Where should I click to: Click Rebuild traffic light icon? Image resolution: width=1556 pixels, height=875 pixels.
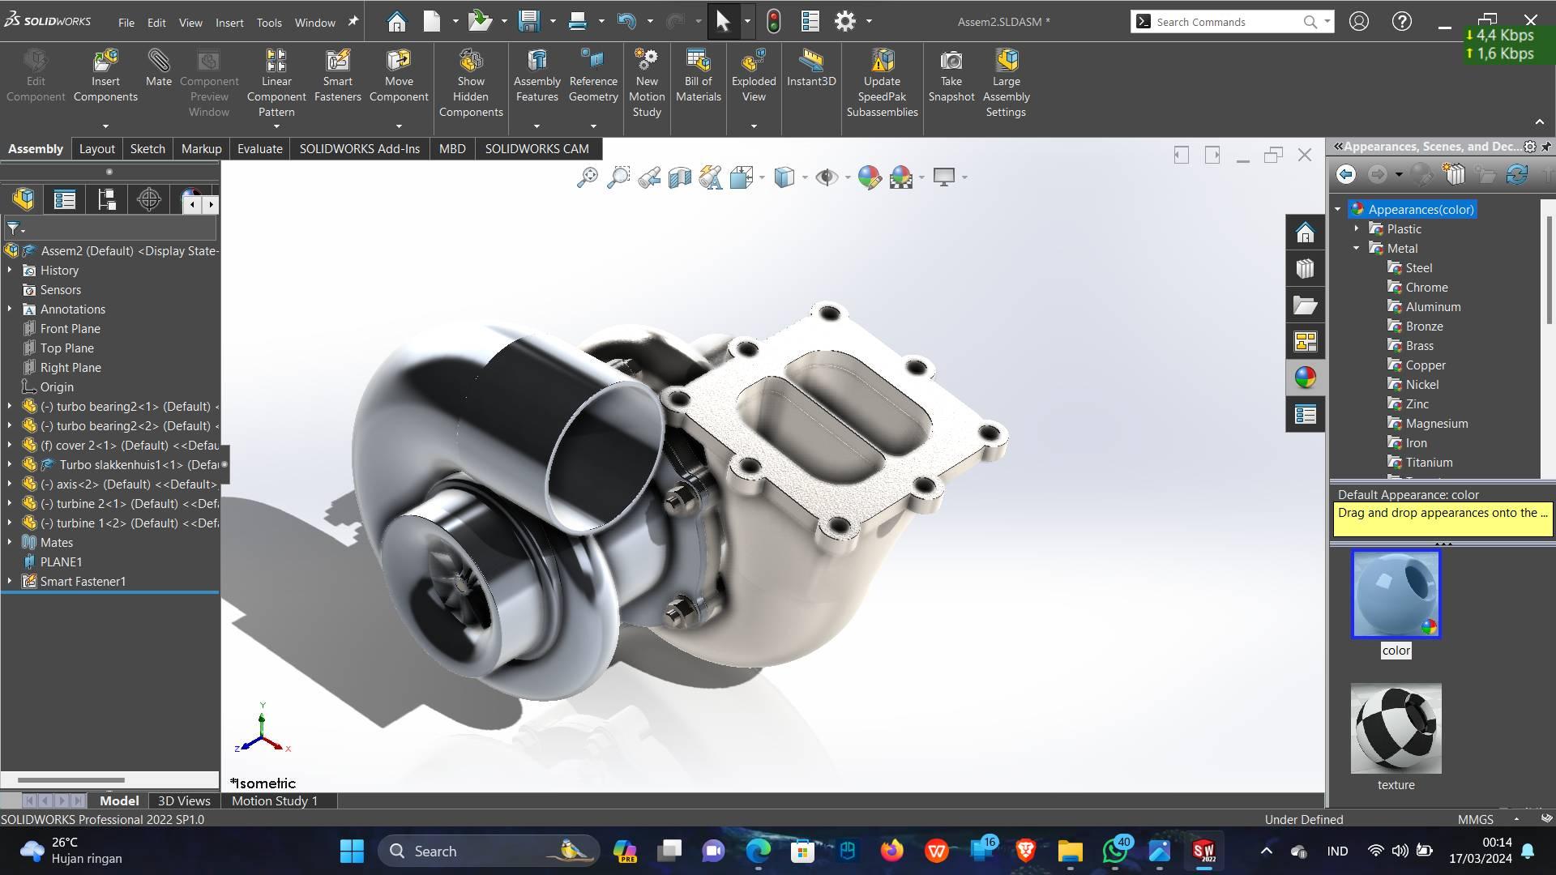coord(774,22)
